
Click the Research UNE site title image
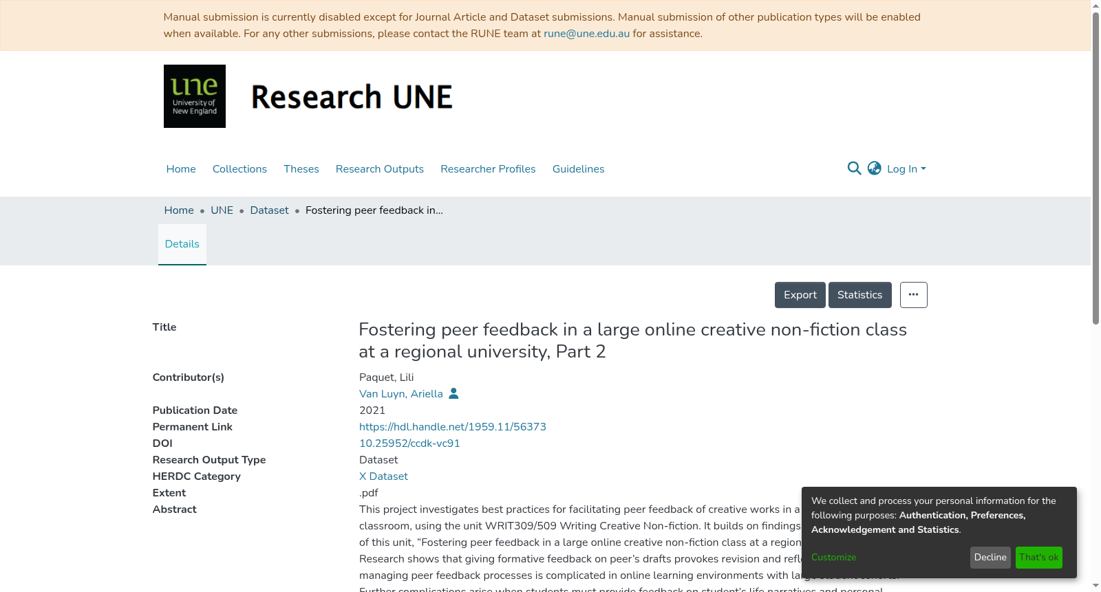(x=352, y=97)
